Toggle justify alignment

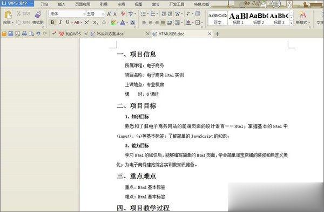tap(163, 23)
